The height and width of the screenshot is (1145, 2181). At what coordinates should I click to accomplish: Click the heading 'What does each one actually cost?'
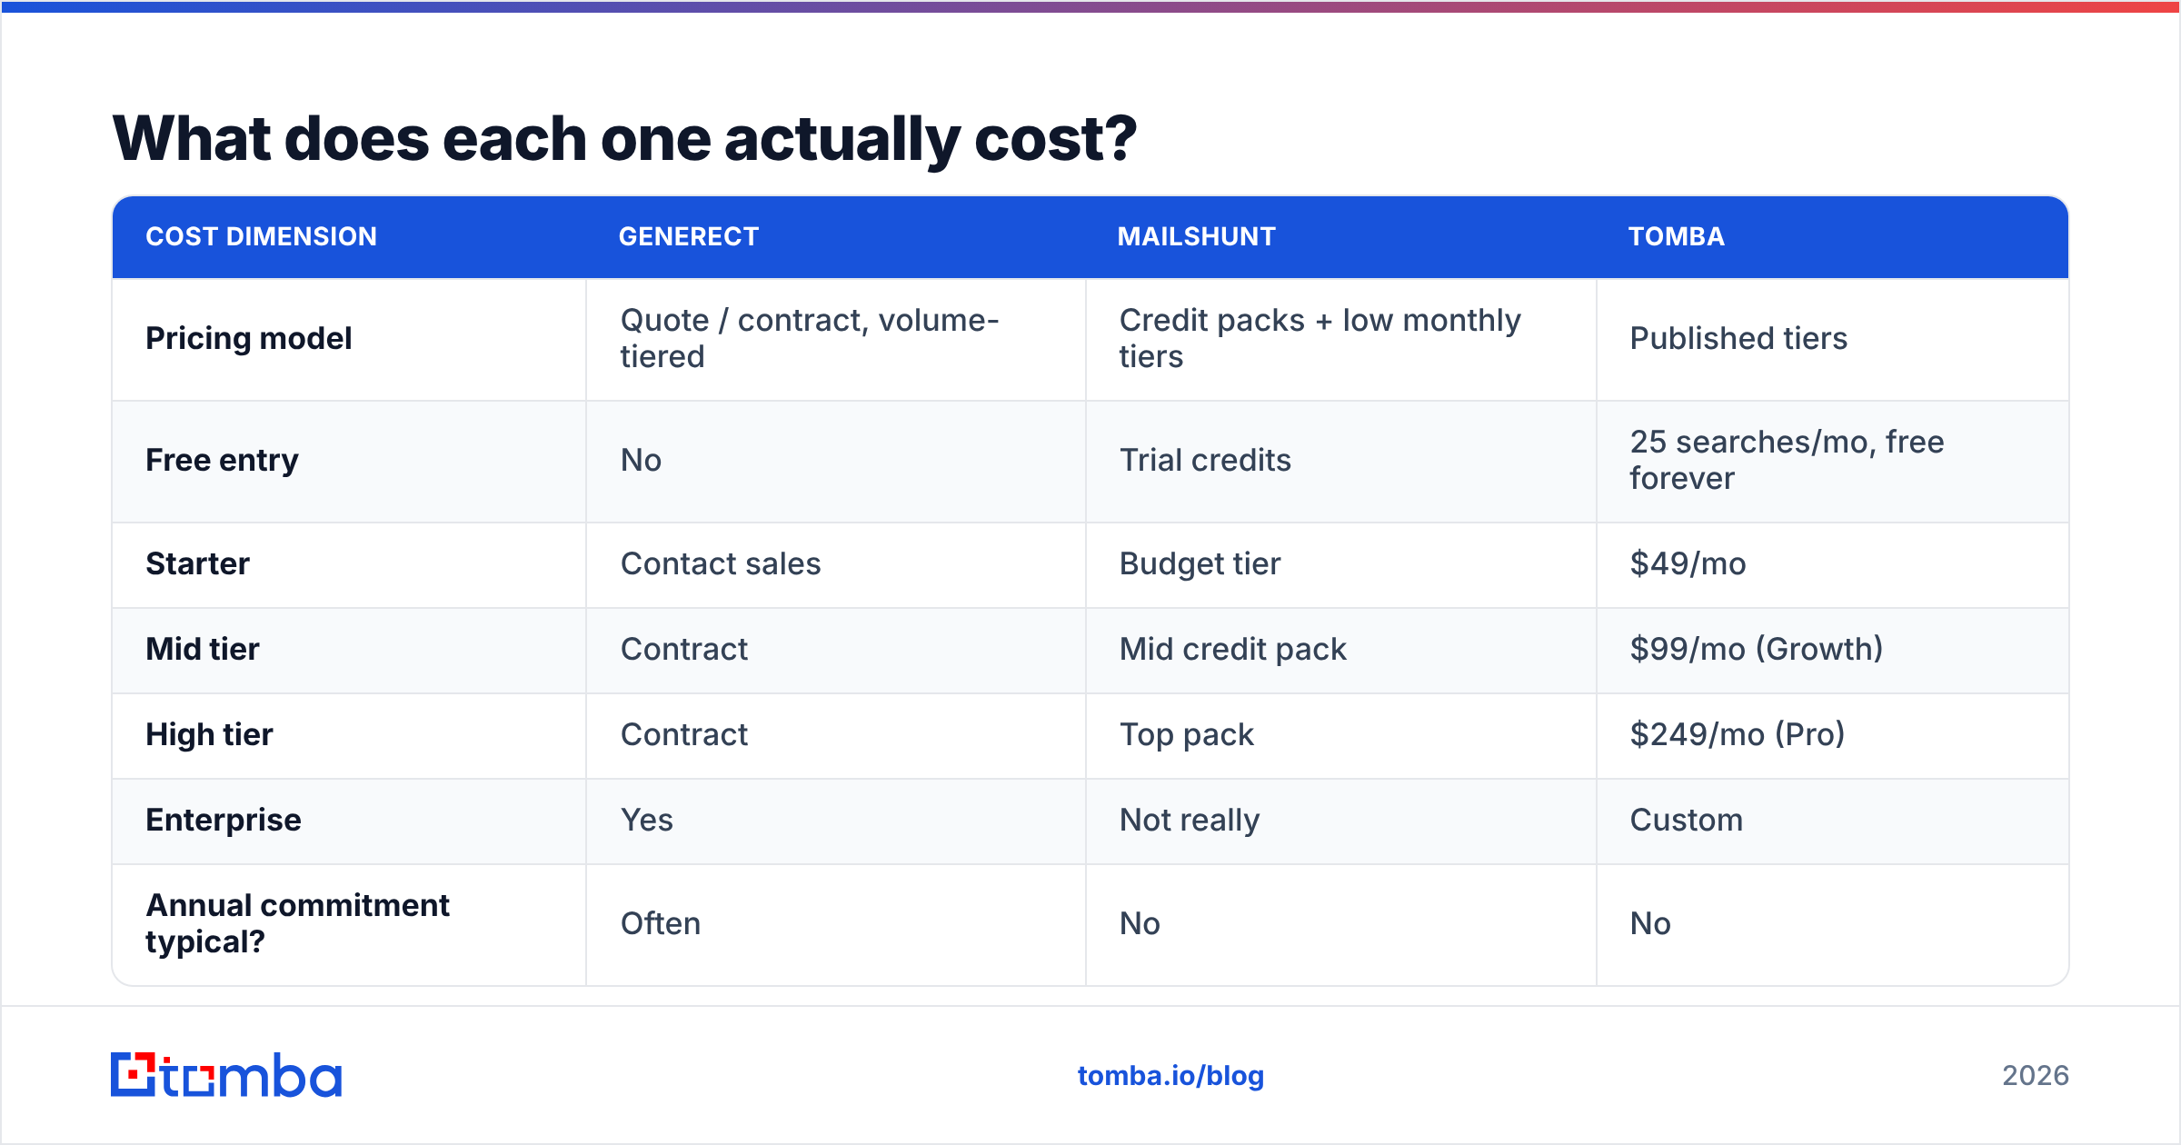pyautogui.click(x=624, y=139)
